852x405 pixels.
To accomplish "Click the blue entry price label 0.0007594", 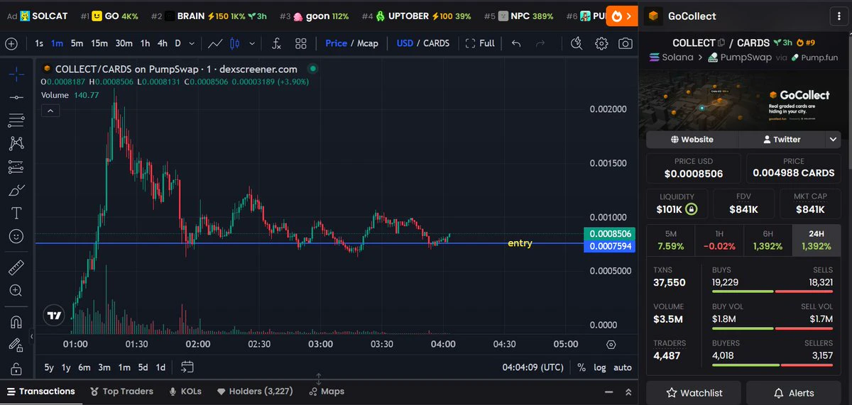I will coord(608,246).
